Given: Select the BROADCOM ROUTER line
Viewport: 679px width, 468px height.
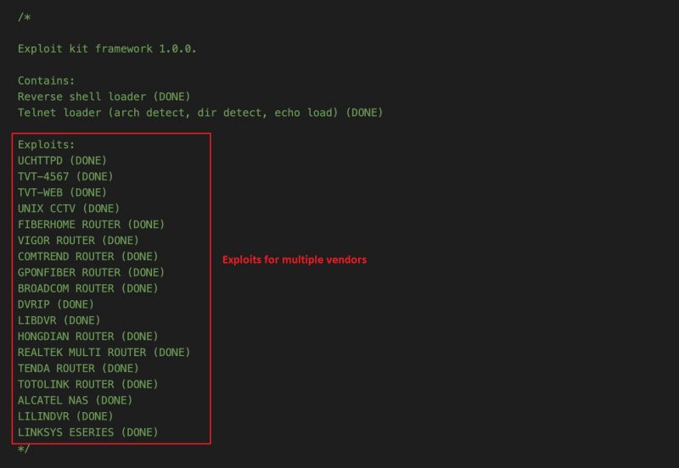Looking at the screenshot, I should tap(87, 288).
